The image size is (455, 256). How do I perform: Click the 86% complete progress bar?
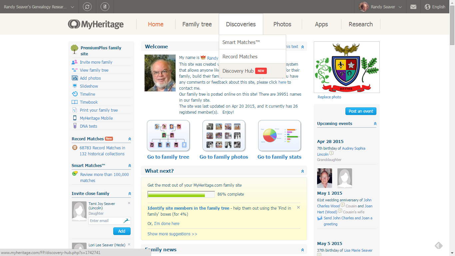pyautogui.click(x=181, y=194)
